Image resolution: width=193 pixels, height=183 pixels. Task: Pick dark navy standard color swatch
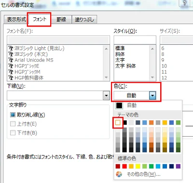171,166
